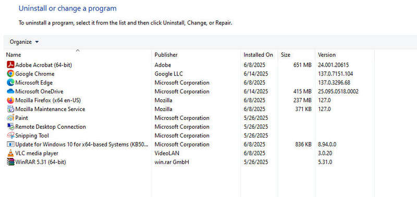417x197 pixels.
Task: Click the Snipping Tool scissors icon
Action: point(10,136)
